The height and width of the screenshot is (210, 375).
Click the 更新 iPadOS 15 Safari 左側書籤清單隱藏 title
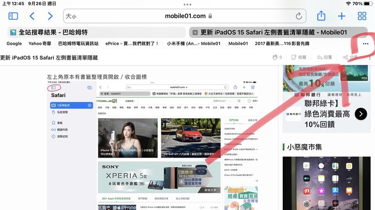pos(49,58)
